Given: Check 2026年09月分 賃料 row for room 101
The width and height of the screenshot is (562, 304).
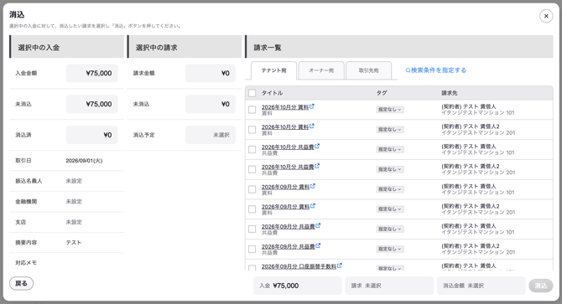Looking at the screenshot, I should pyautogui.click(x=252, y=189).
